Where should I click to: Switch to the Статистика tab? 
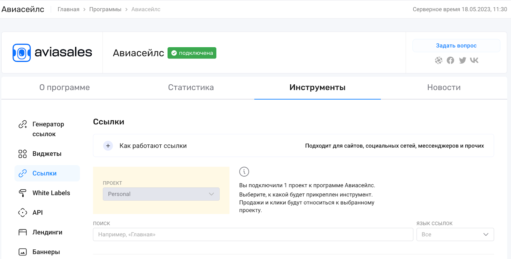(191, 88)
